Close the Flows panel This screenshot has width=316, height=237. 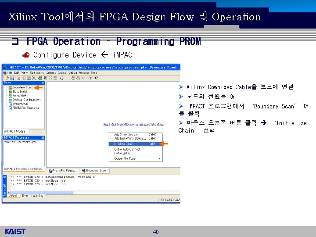click(43, 83)
